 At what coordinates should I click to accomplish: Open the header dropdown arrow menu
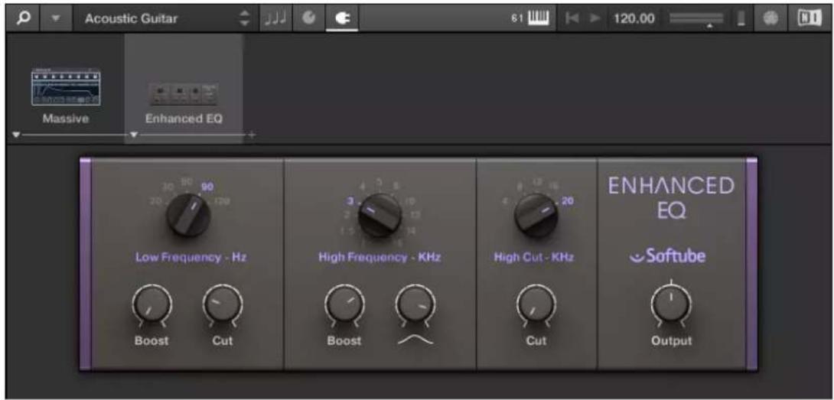point(56,19)
